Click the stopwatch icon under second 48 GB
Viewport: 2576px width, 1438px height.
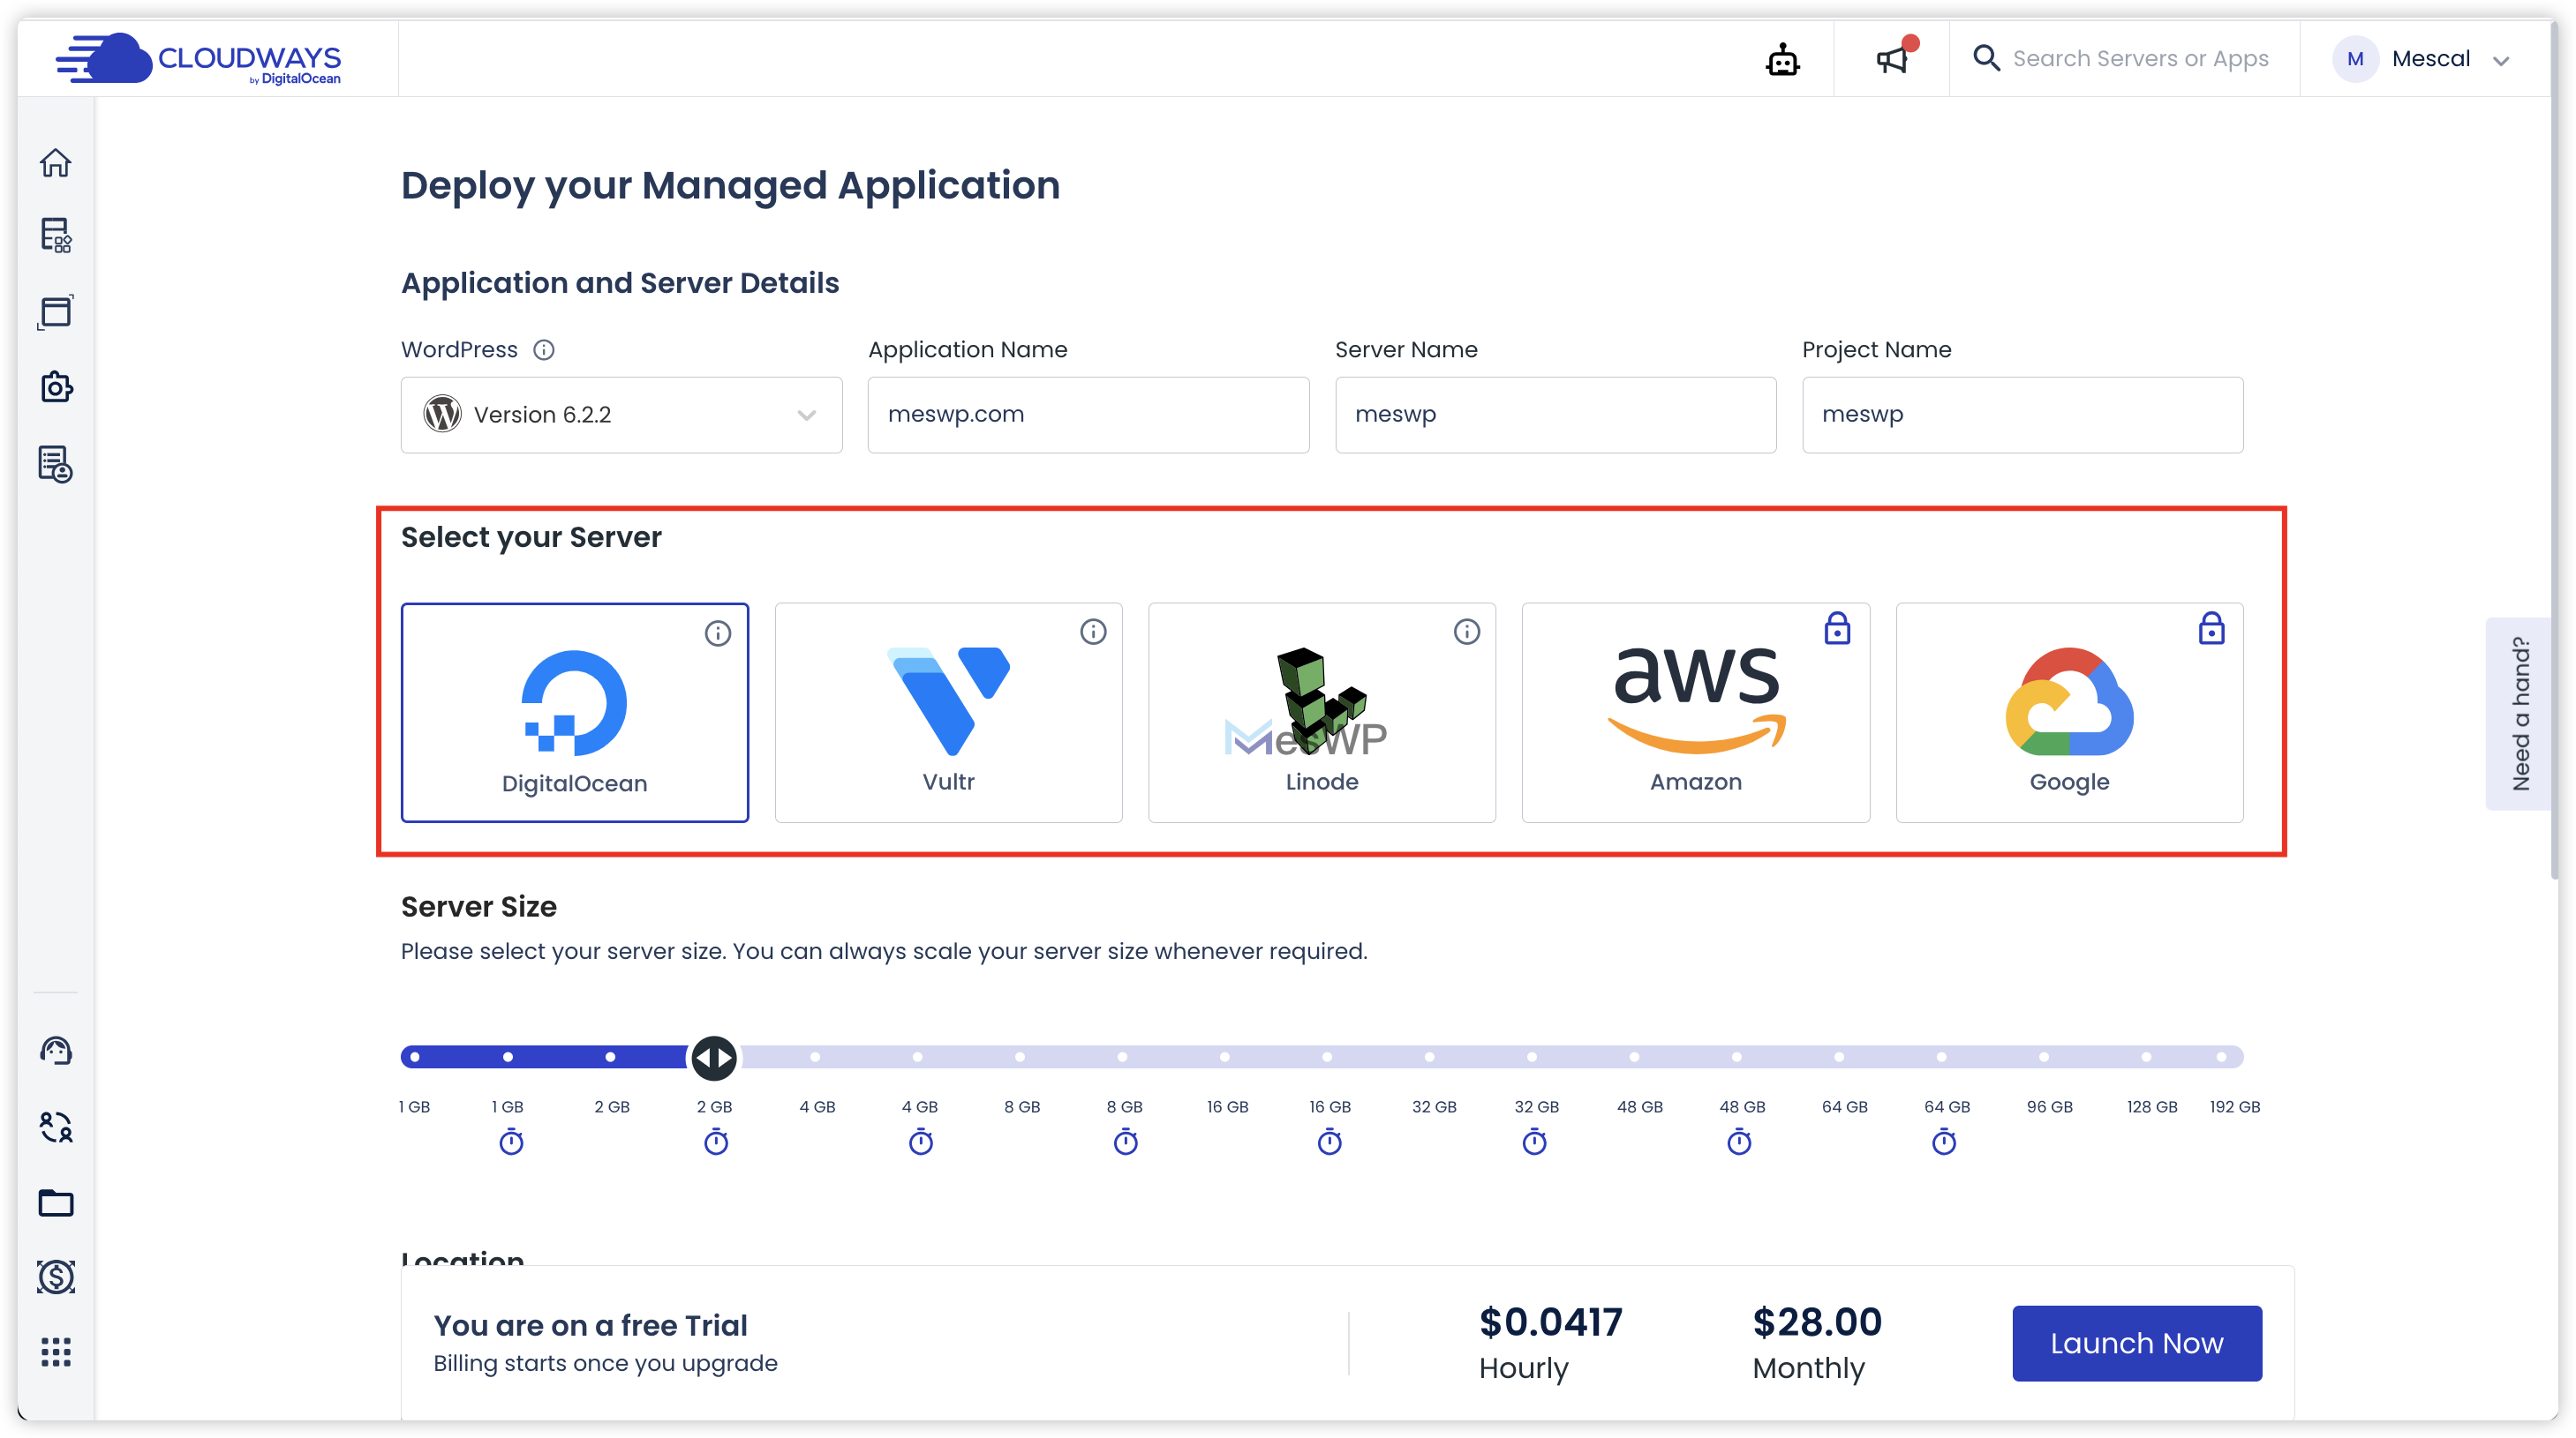click(1740, 1142)
